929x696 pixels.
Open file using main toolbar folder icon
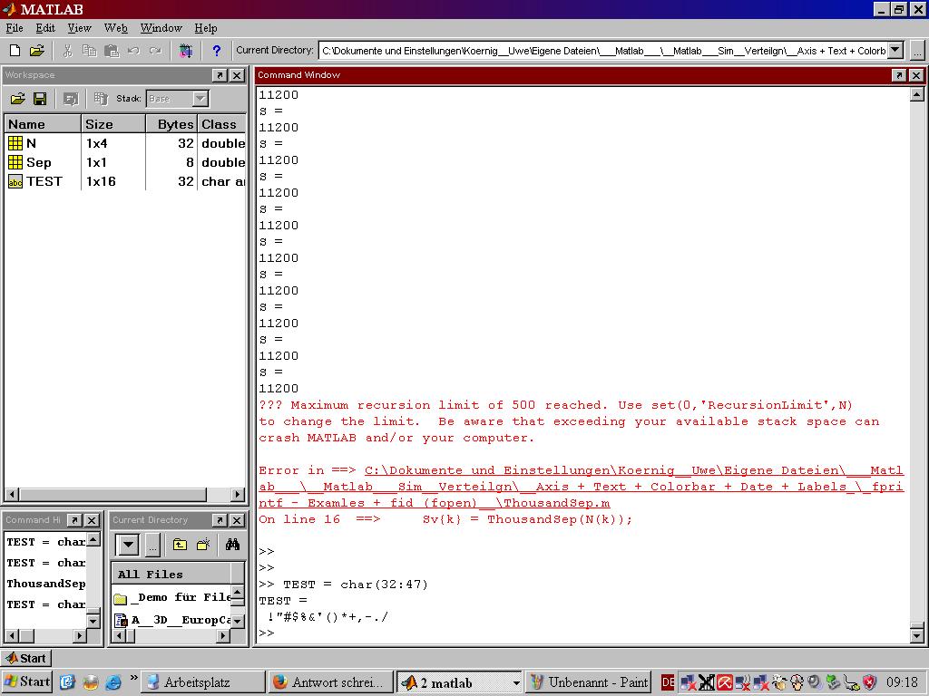pos(36,51)
